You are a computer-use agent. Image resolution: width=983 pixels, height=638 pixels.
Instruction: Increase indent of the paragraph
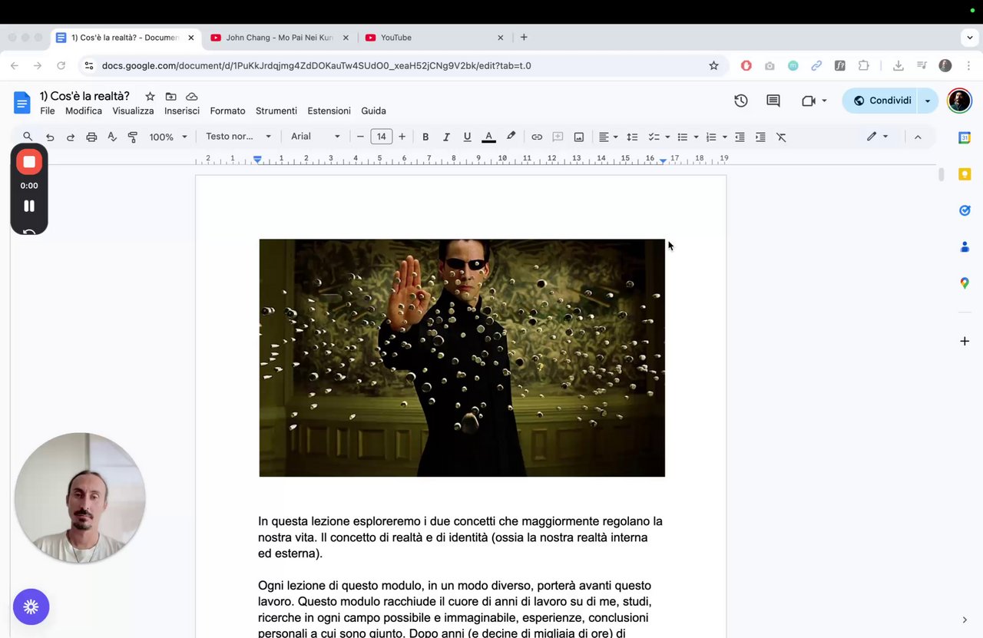(x=760, y=137)
